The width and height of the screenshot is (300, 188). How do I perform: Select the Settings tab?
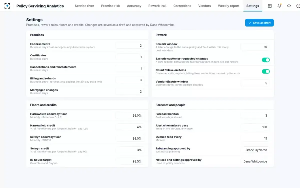pos(252,6)
